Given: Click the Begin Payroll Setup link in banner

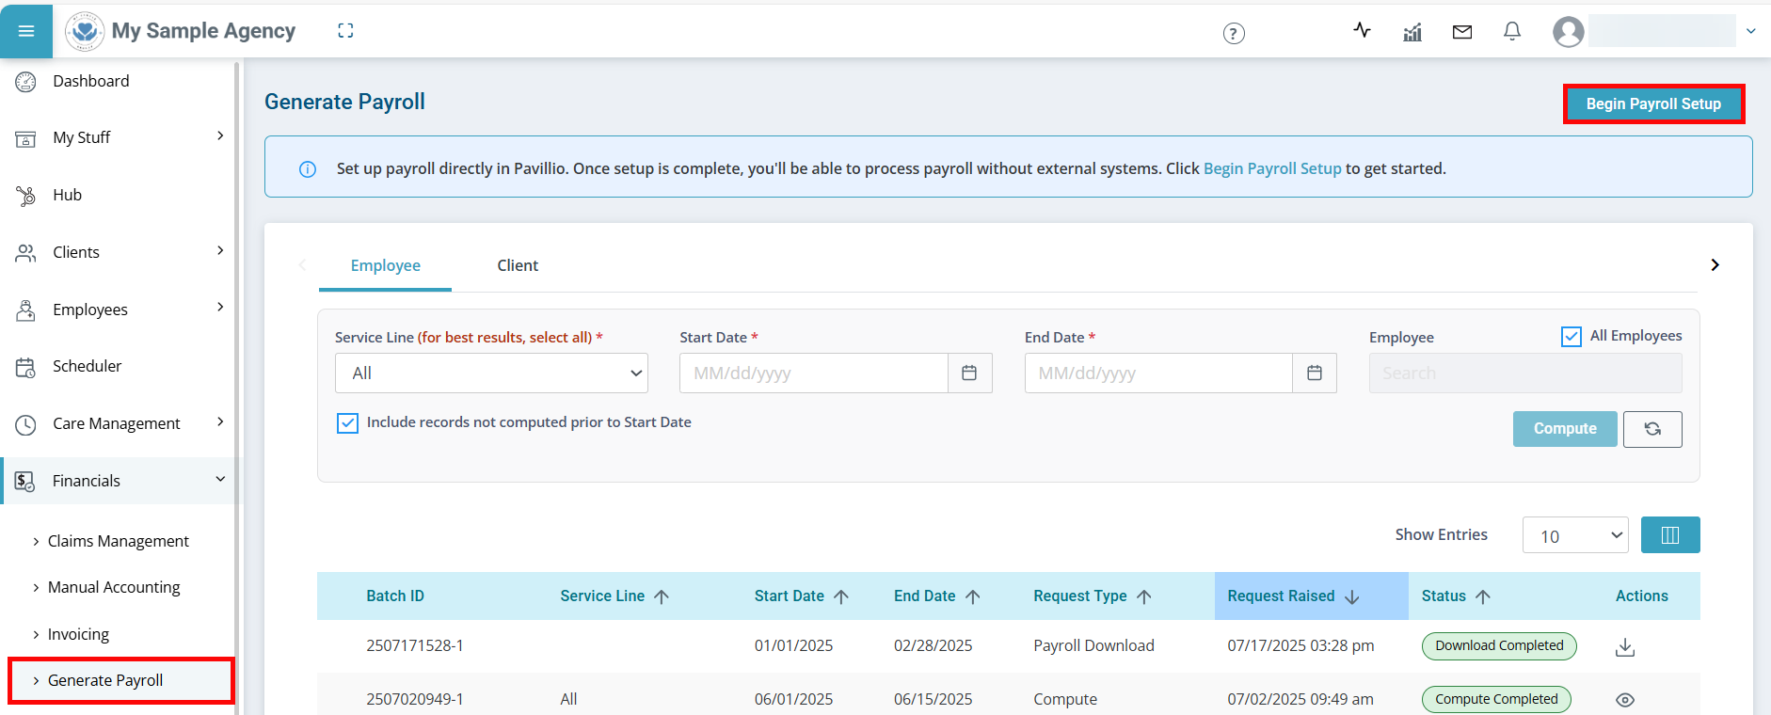Looking at the screenshot, I should (1271, 168).
